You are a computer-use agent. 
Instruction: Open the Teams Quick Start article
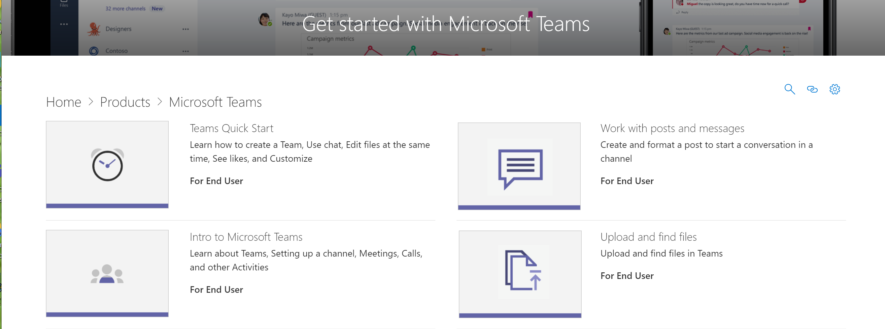pos(231,128)
